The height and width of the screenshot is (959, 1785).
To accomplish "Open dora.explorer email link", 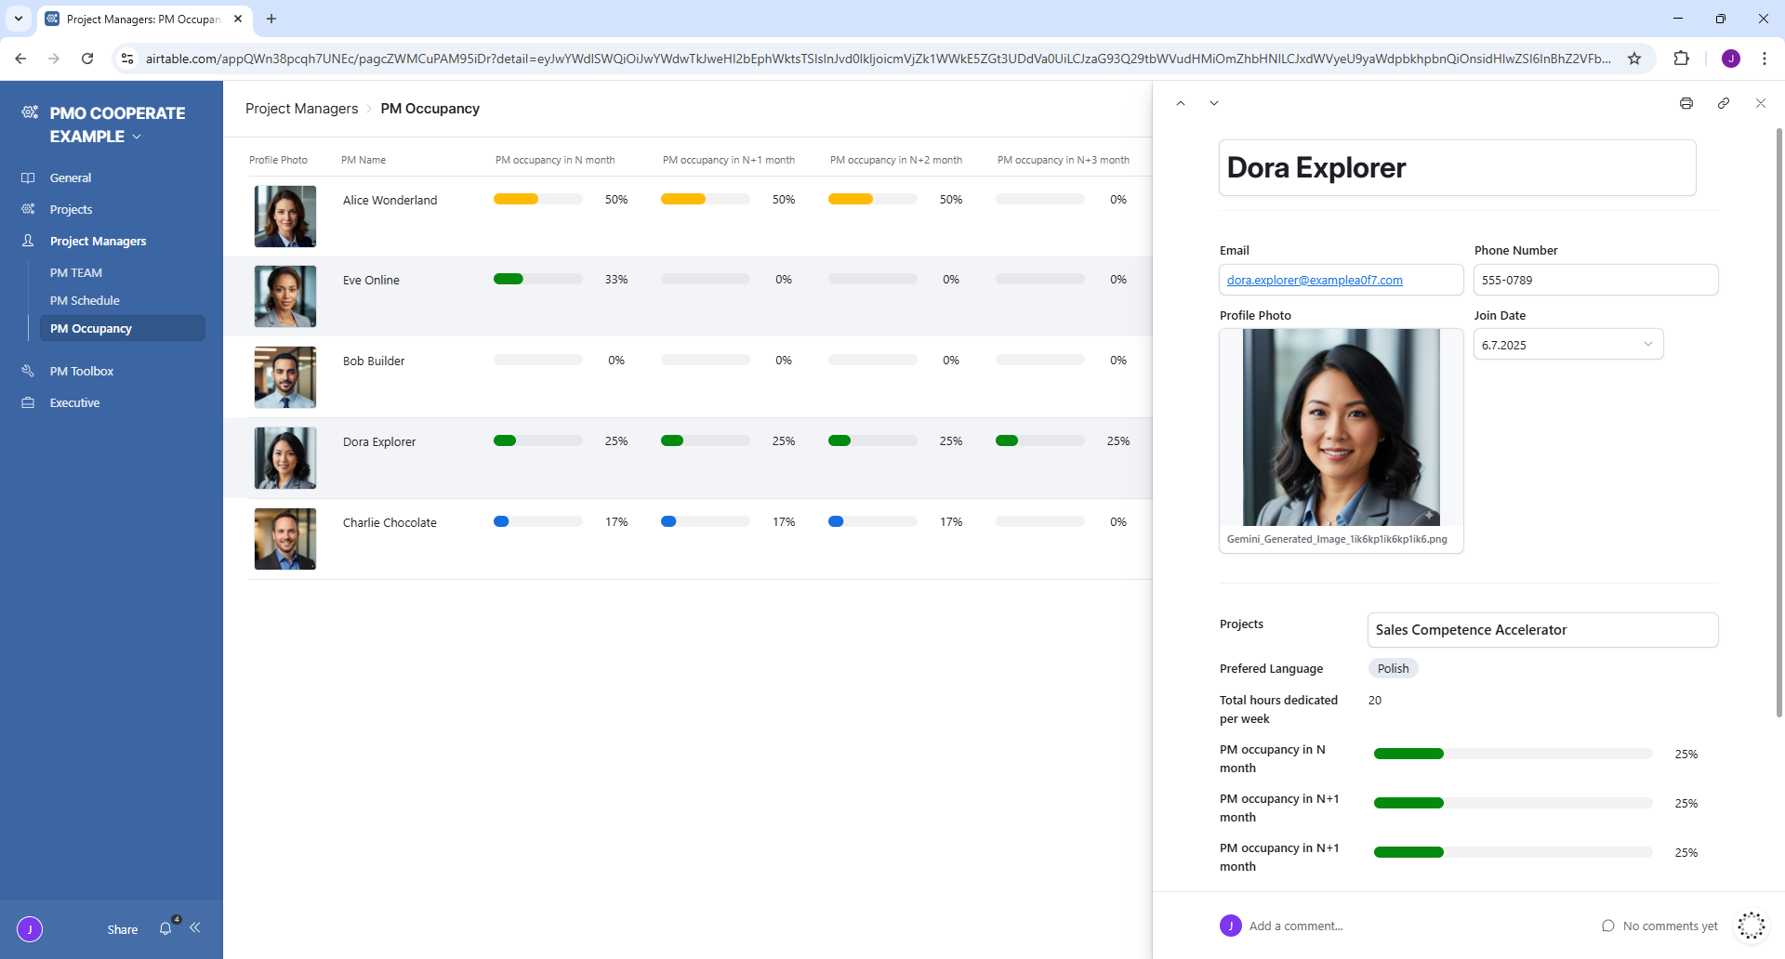I will tap(1314, 280).
